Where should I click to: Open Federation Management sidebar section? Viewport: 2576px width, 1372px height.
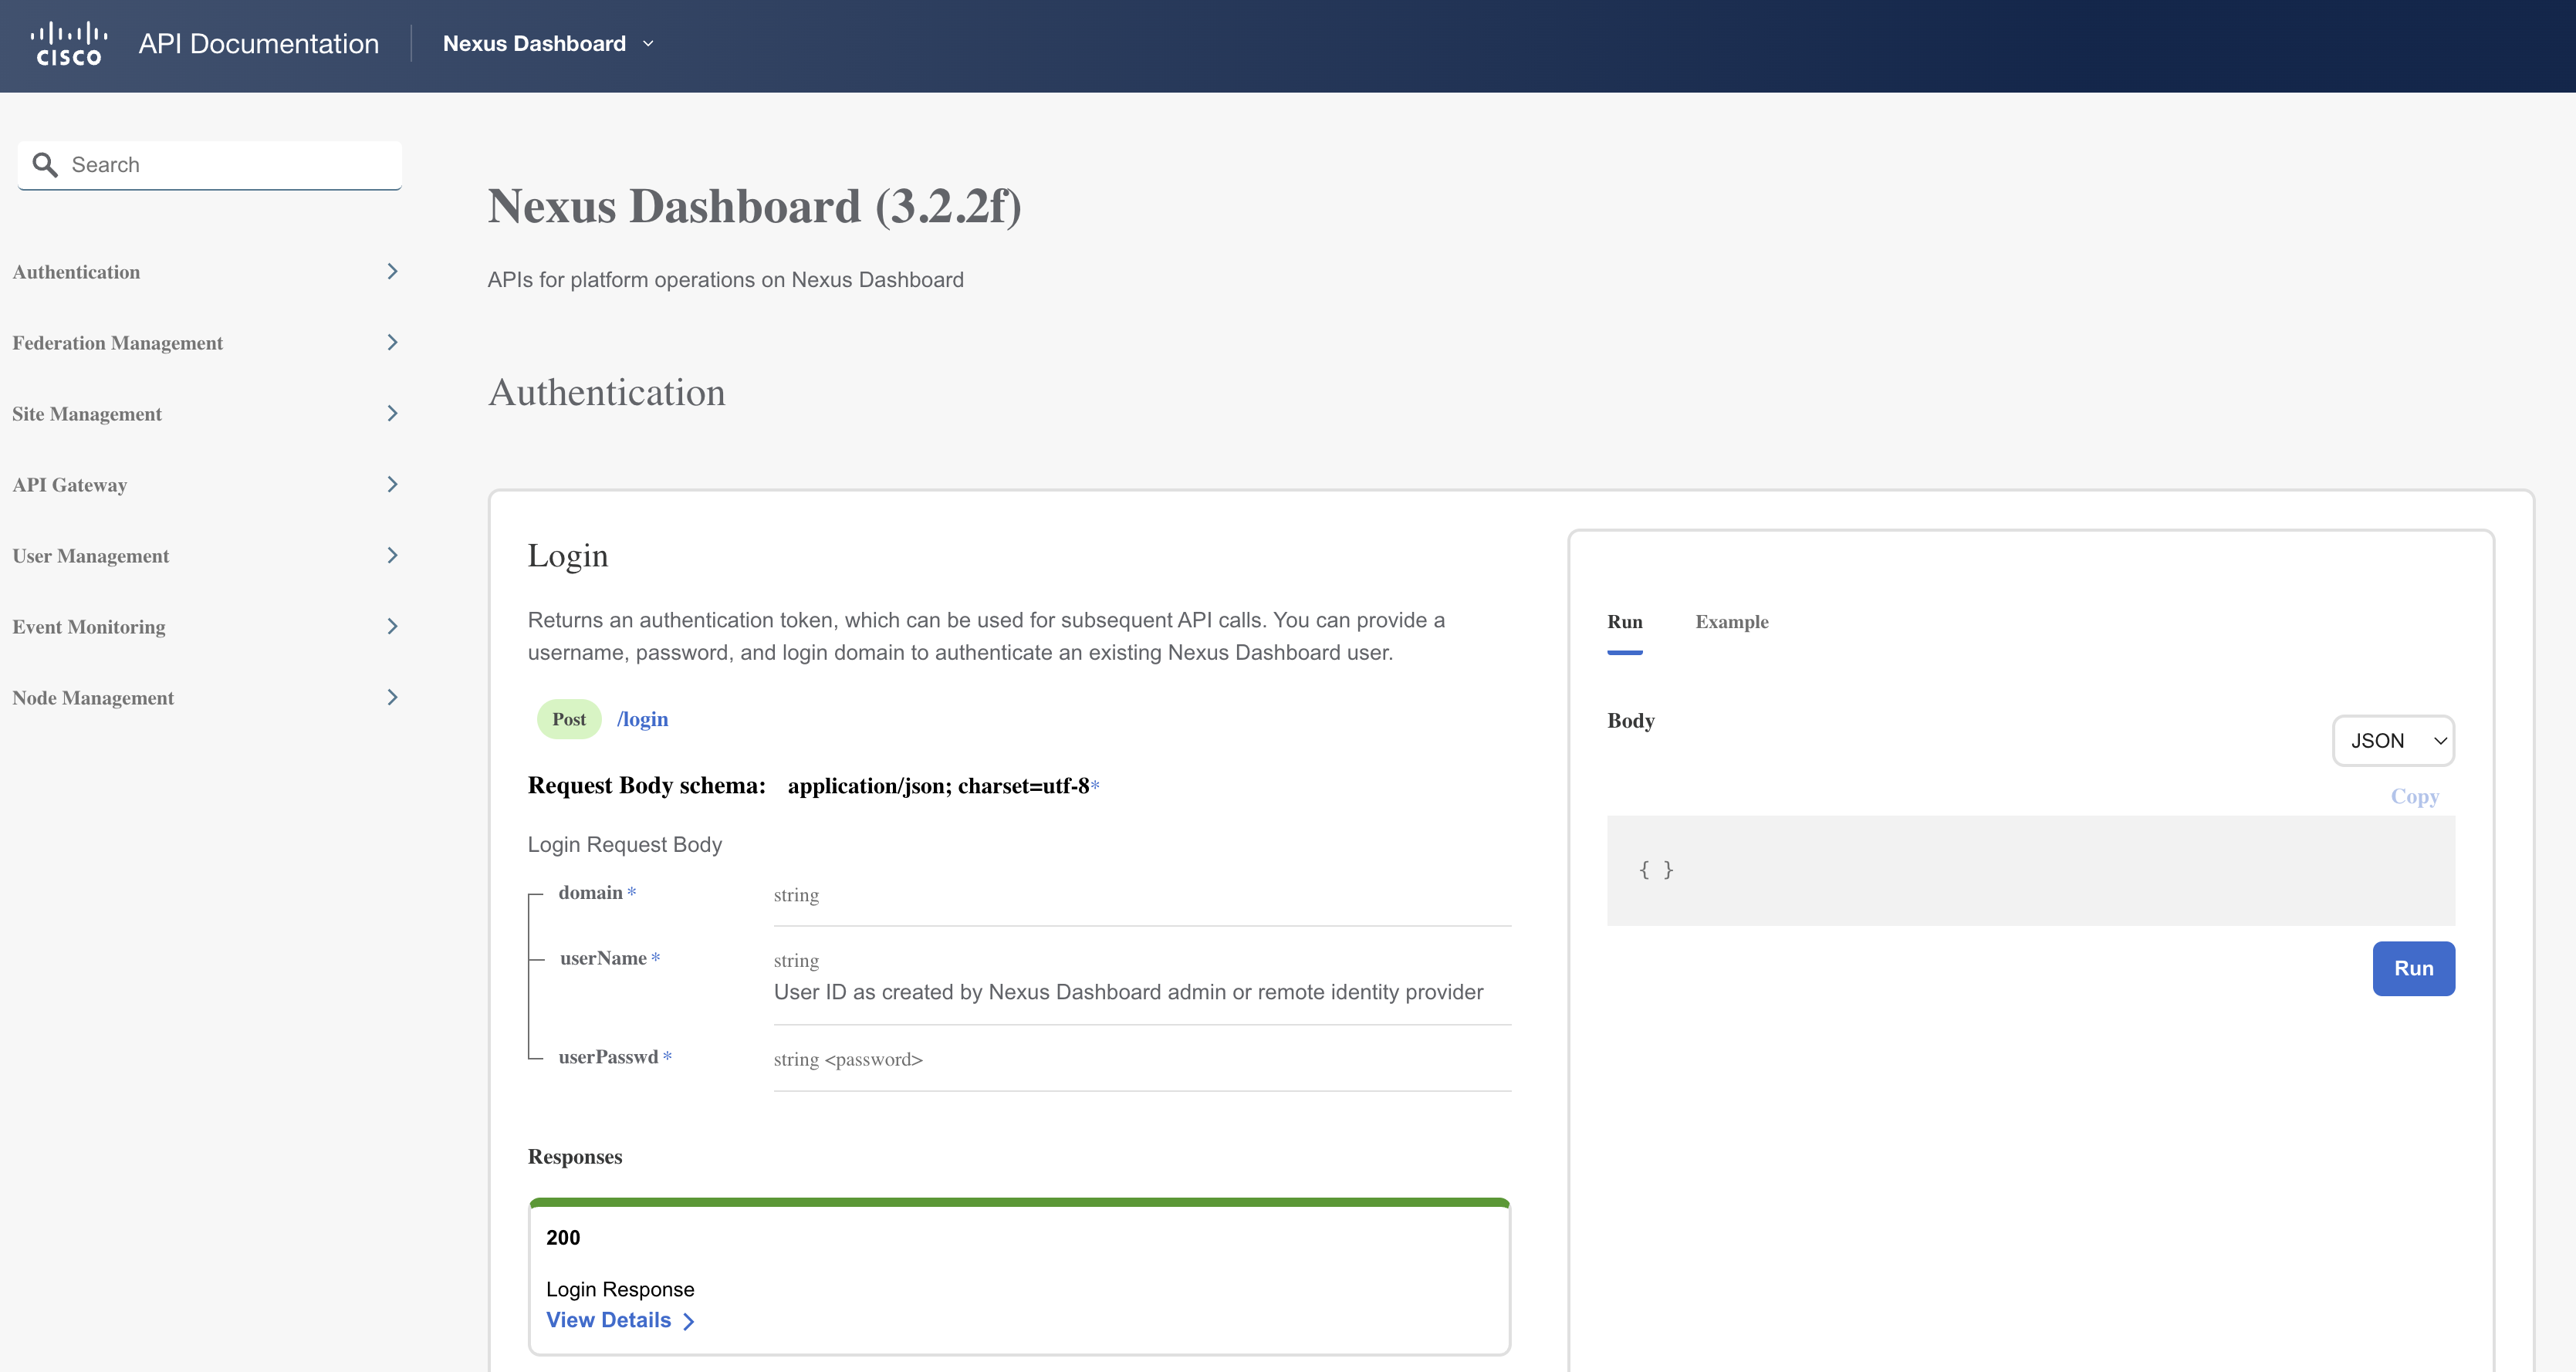[x=118, y=343]
